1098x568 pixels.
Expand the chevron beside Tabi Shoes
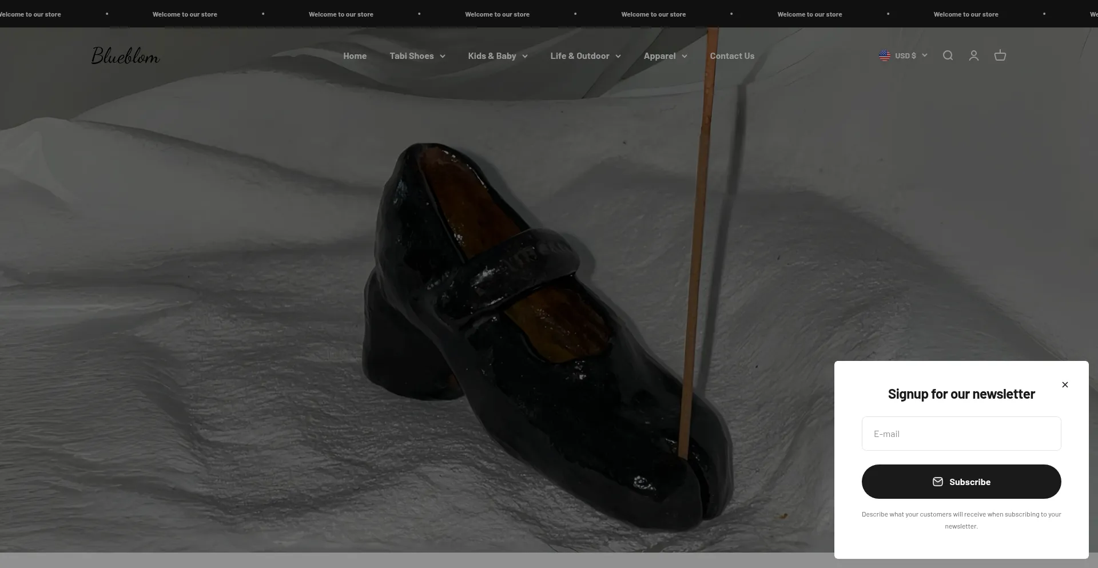coord(443,56)
